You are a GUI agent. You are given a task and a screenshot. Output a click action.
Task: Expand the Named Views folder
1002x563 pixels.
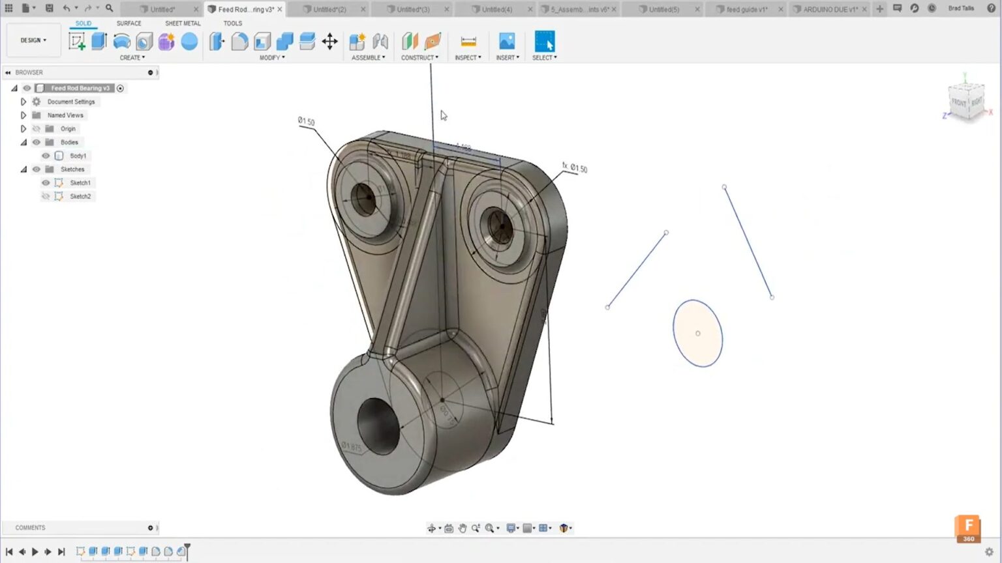pos(23,115)
